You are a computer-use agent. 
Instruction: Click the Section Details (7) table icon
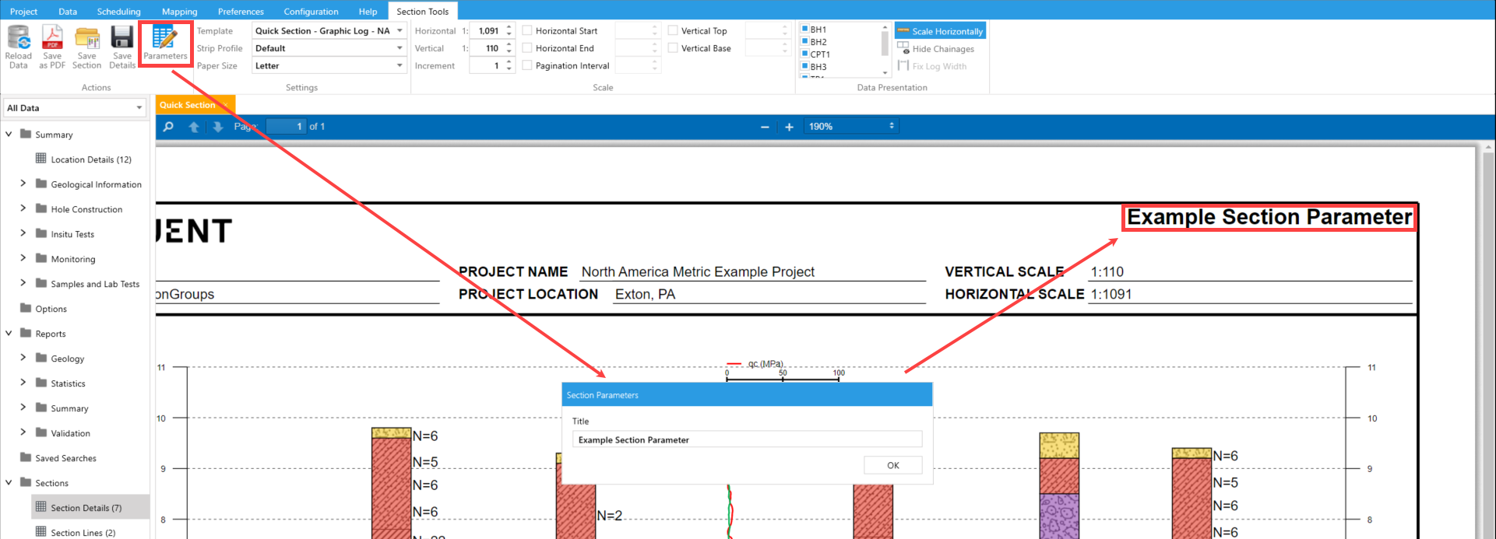(41, 507)
